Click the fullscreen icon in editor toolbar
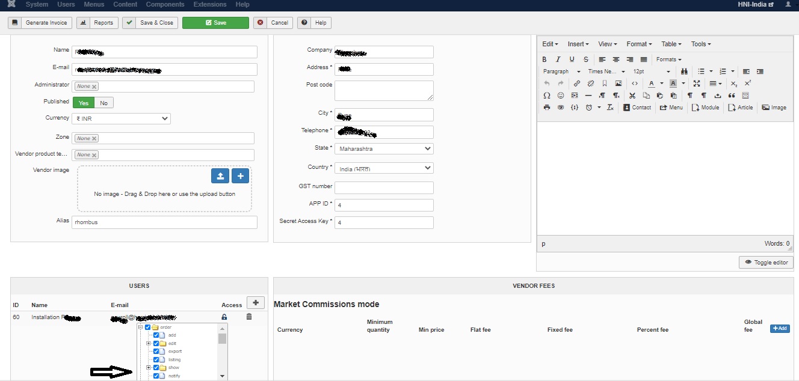Image resolution: width=799 pixels, height=381 pixels. pos(697,84)
